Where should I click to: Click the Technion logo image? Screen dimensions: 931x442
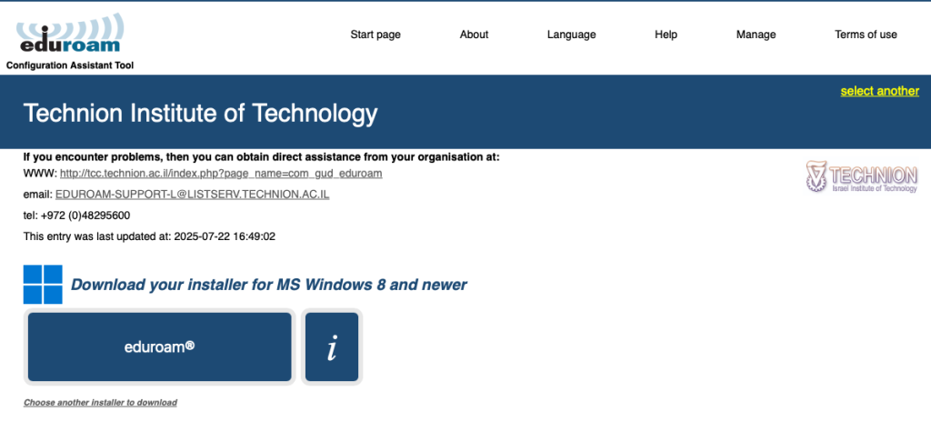[861, 177]
